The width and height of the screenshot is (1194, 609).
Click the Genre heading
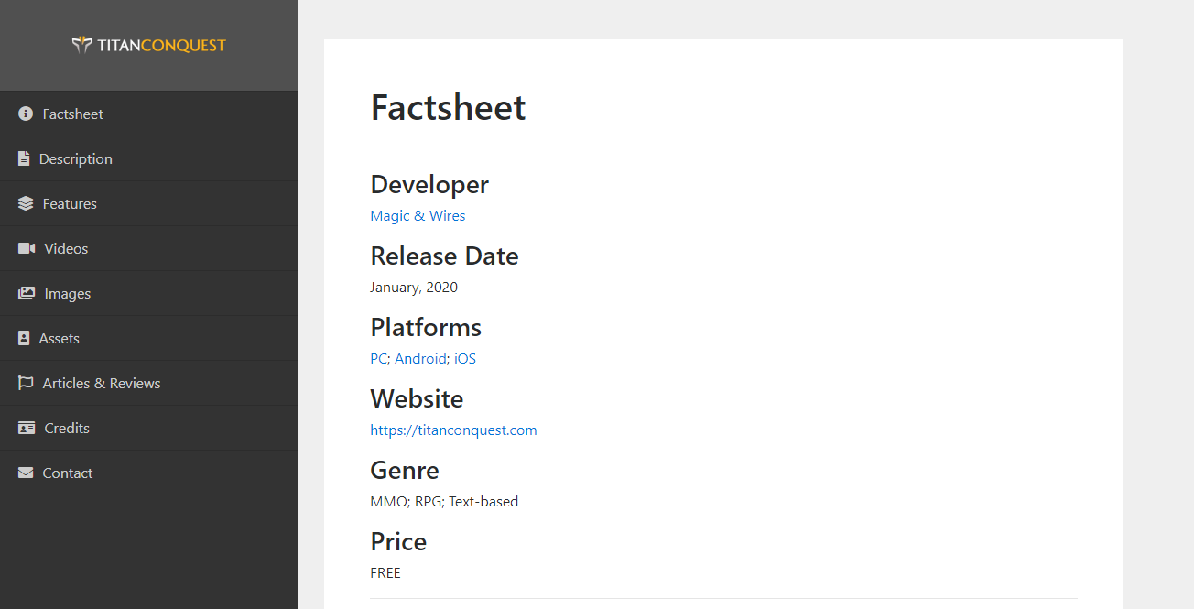pyautogui.click(x=405, y=470)
